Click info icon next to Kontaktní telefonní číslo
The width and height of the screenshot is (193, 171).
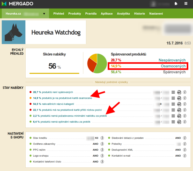(102, 162)
